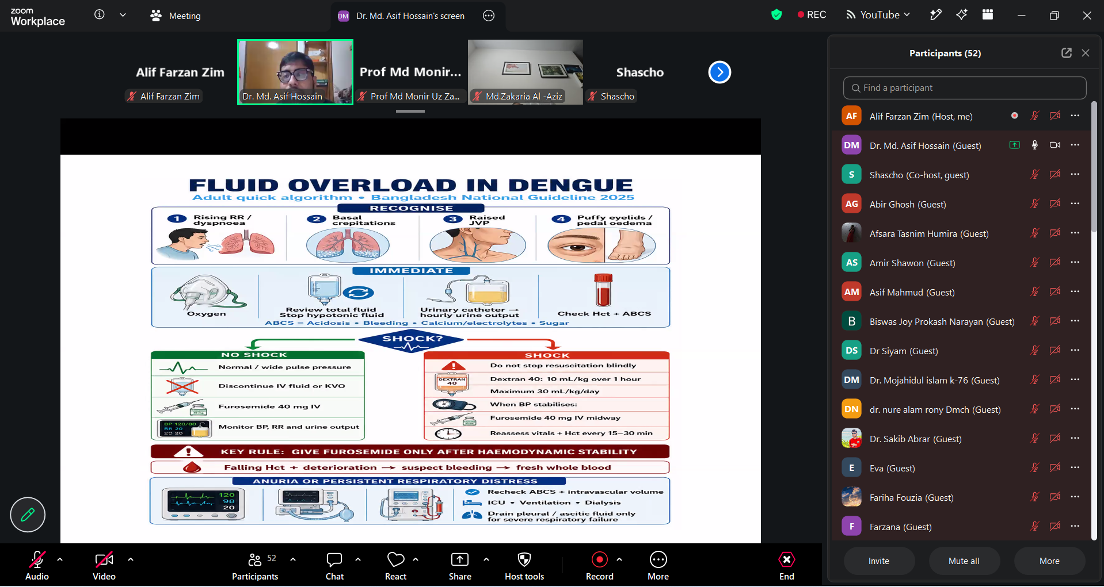Open more options for Eva
The width and height of the screenshot is (1104, 587).
1075,467
